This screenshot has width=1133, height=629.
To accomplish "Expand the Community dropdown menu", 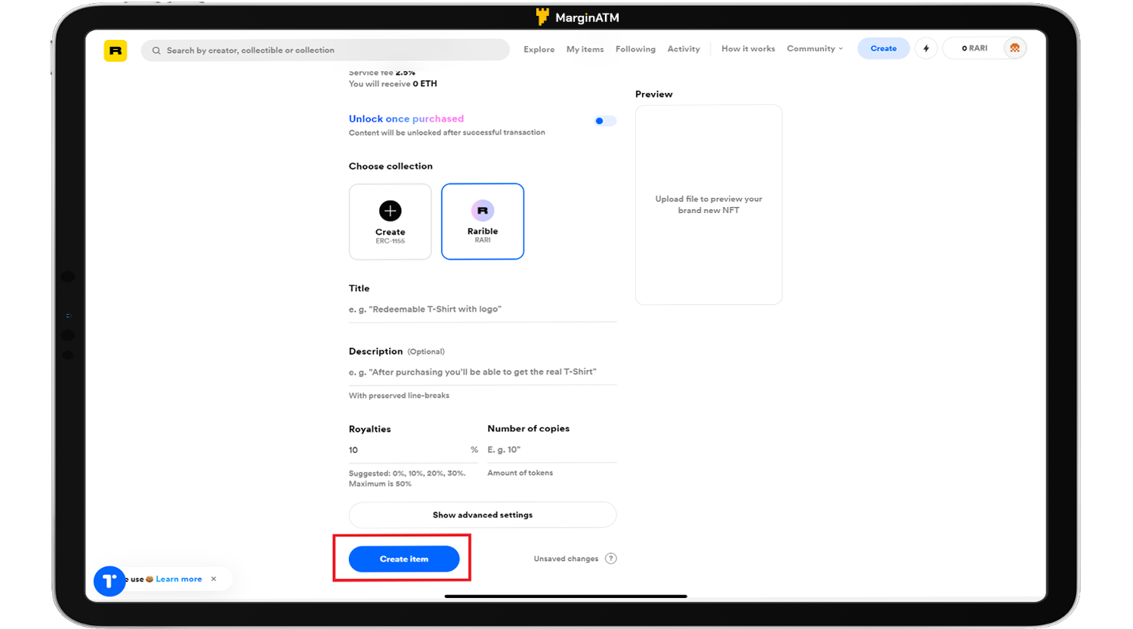I will click(x=815, y=49).
